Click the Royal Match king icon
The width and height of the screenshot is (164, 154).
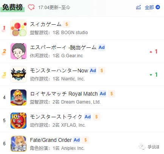[19, 97]
